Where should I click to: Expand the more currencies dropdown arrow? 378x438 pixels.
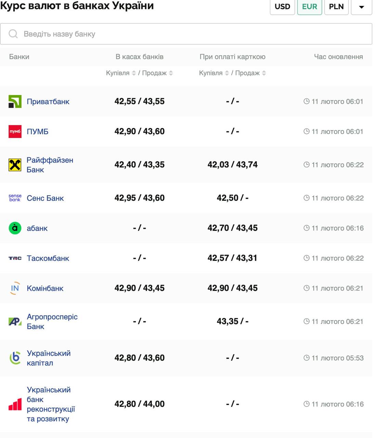click(361, 7)
